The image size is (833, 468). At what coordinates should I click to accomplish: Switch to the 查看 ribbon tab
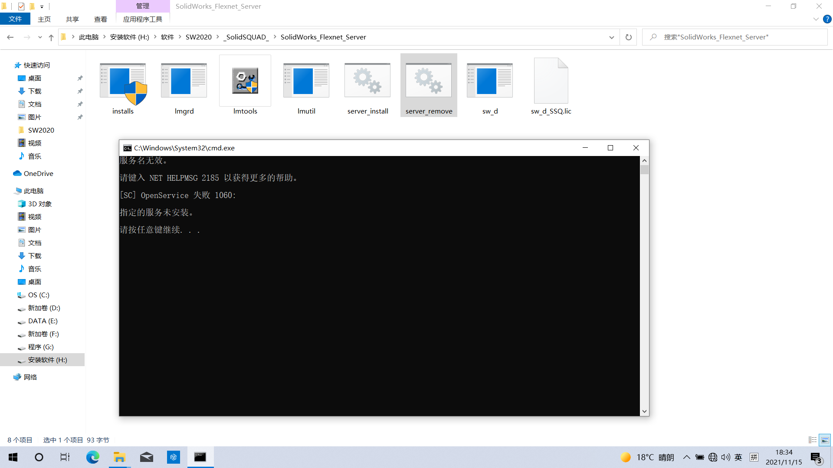coord(100,19)
